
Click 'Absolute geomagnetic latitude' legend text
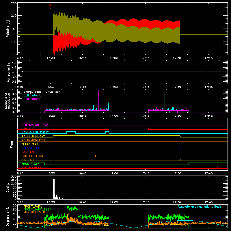click(200, 206)
